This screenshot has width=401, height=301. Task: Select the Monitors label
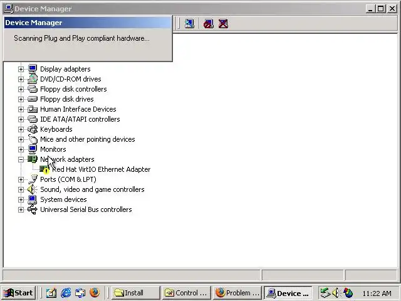click(53, 149)
